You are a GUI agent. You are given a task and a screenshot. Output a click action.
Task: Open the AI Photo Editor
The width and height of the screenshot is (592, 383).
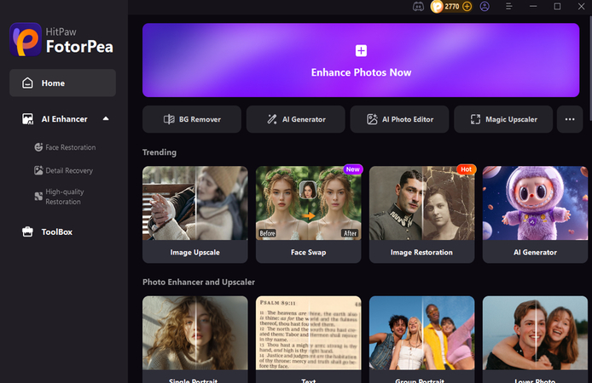(399, 119)
